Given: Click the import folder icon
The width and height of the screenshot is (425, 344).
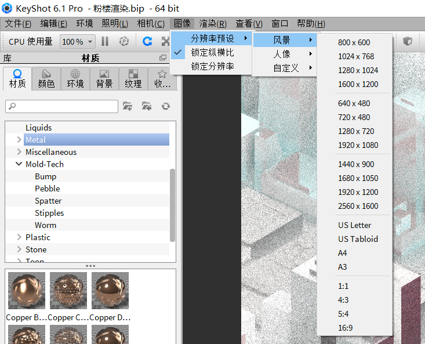Looking at the screenshot, I should (x=147, y=106).
